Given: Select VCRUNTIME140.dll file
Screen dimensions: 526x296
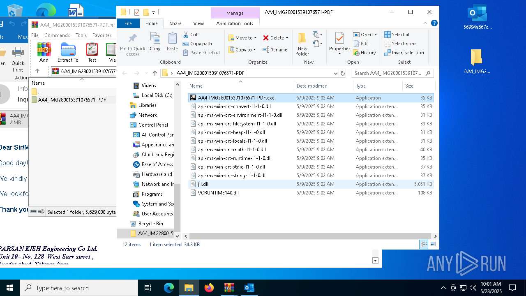Looking at the screenshot, I should 311,193.
